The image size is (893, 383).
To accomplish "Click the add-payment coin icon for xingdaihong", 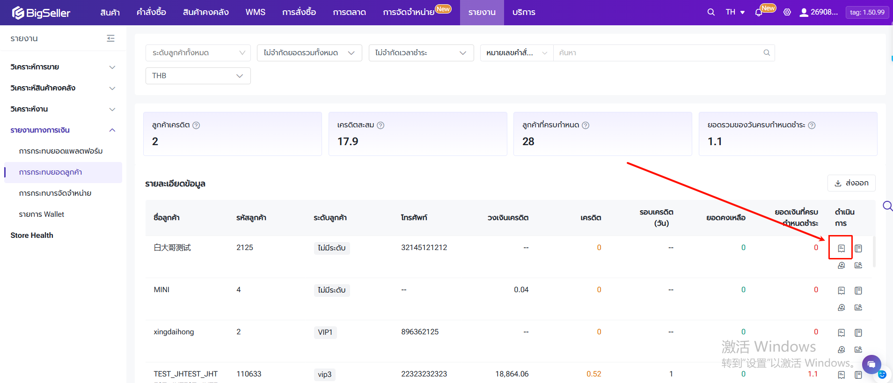I will coord(841,350).
